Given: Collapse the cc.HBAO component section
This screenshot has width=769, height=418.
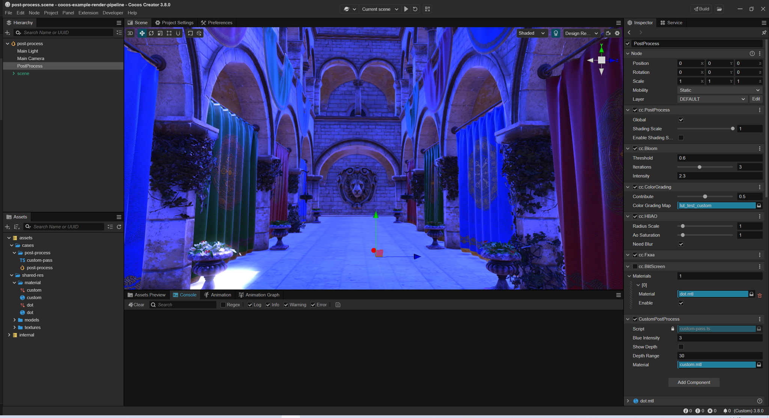Looking at the screenshot, I should click(628, 216).
